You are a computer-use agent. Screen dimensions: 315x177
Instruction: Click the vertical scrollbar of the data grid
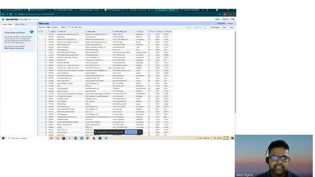click(x=235, y=72)
